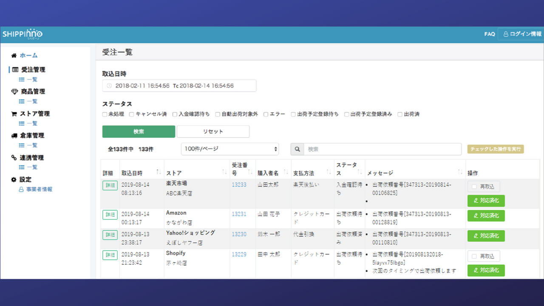Click the 検索 keyword input field
Screen dimensions: 544x306
[382, 149]
